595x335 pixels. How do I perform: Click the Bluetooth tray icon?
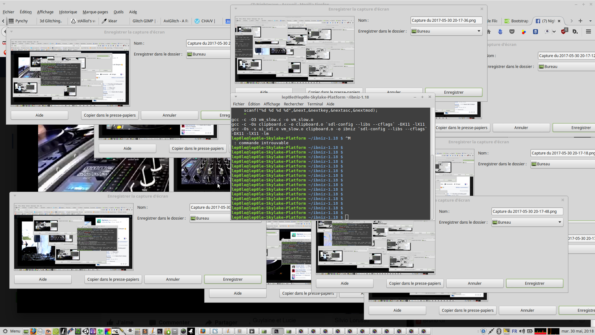(x=499, y=331)
